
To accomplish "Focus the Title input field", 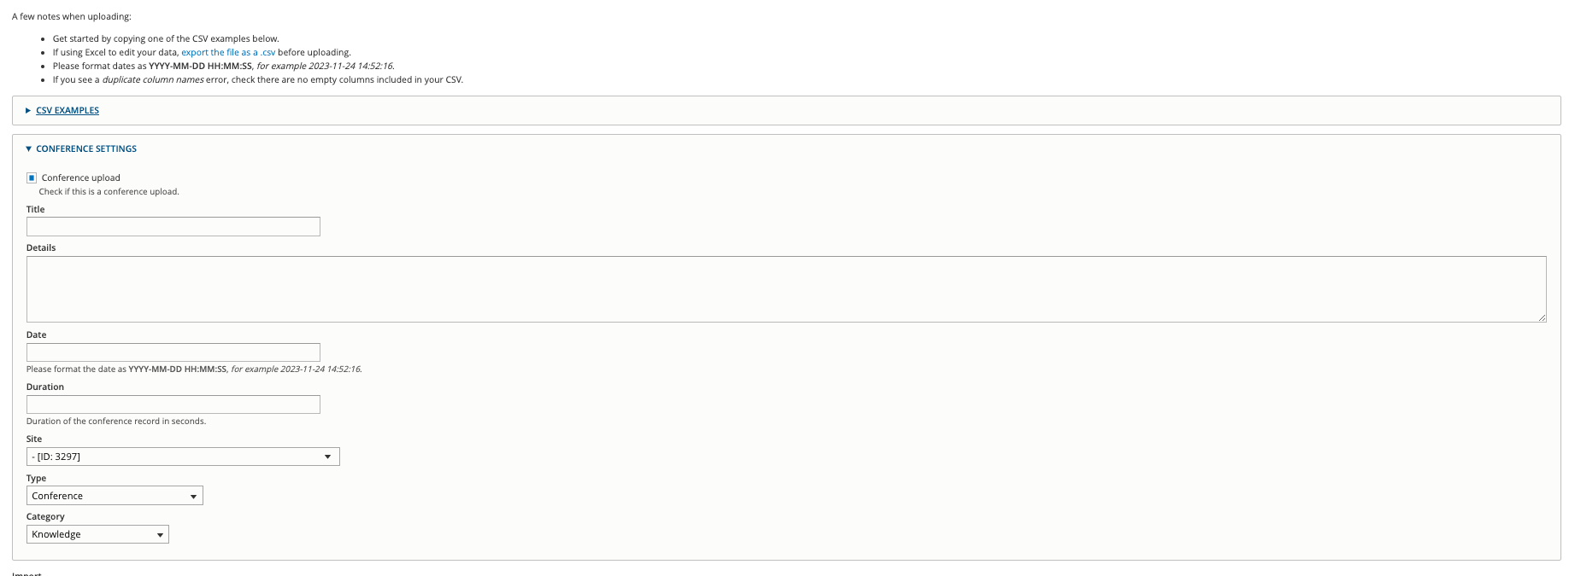I will pyautogui.click(x=173, y=226).
